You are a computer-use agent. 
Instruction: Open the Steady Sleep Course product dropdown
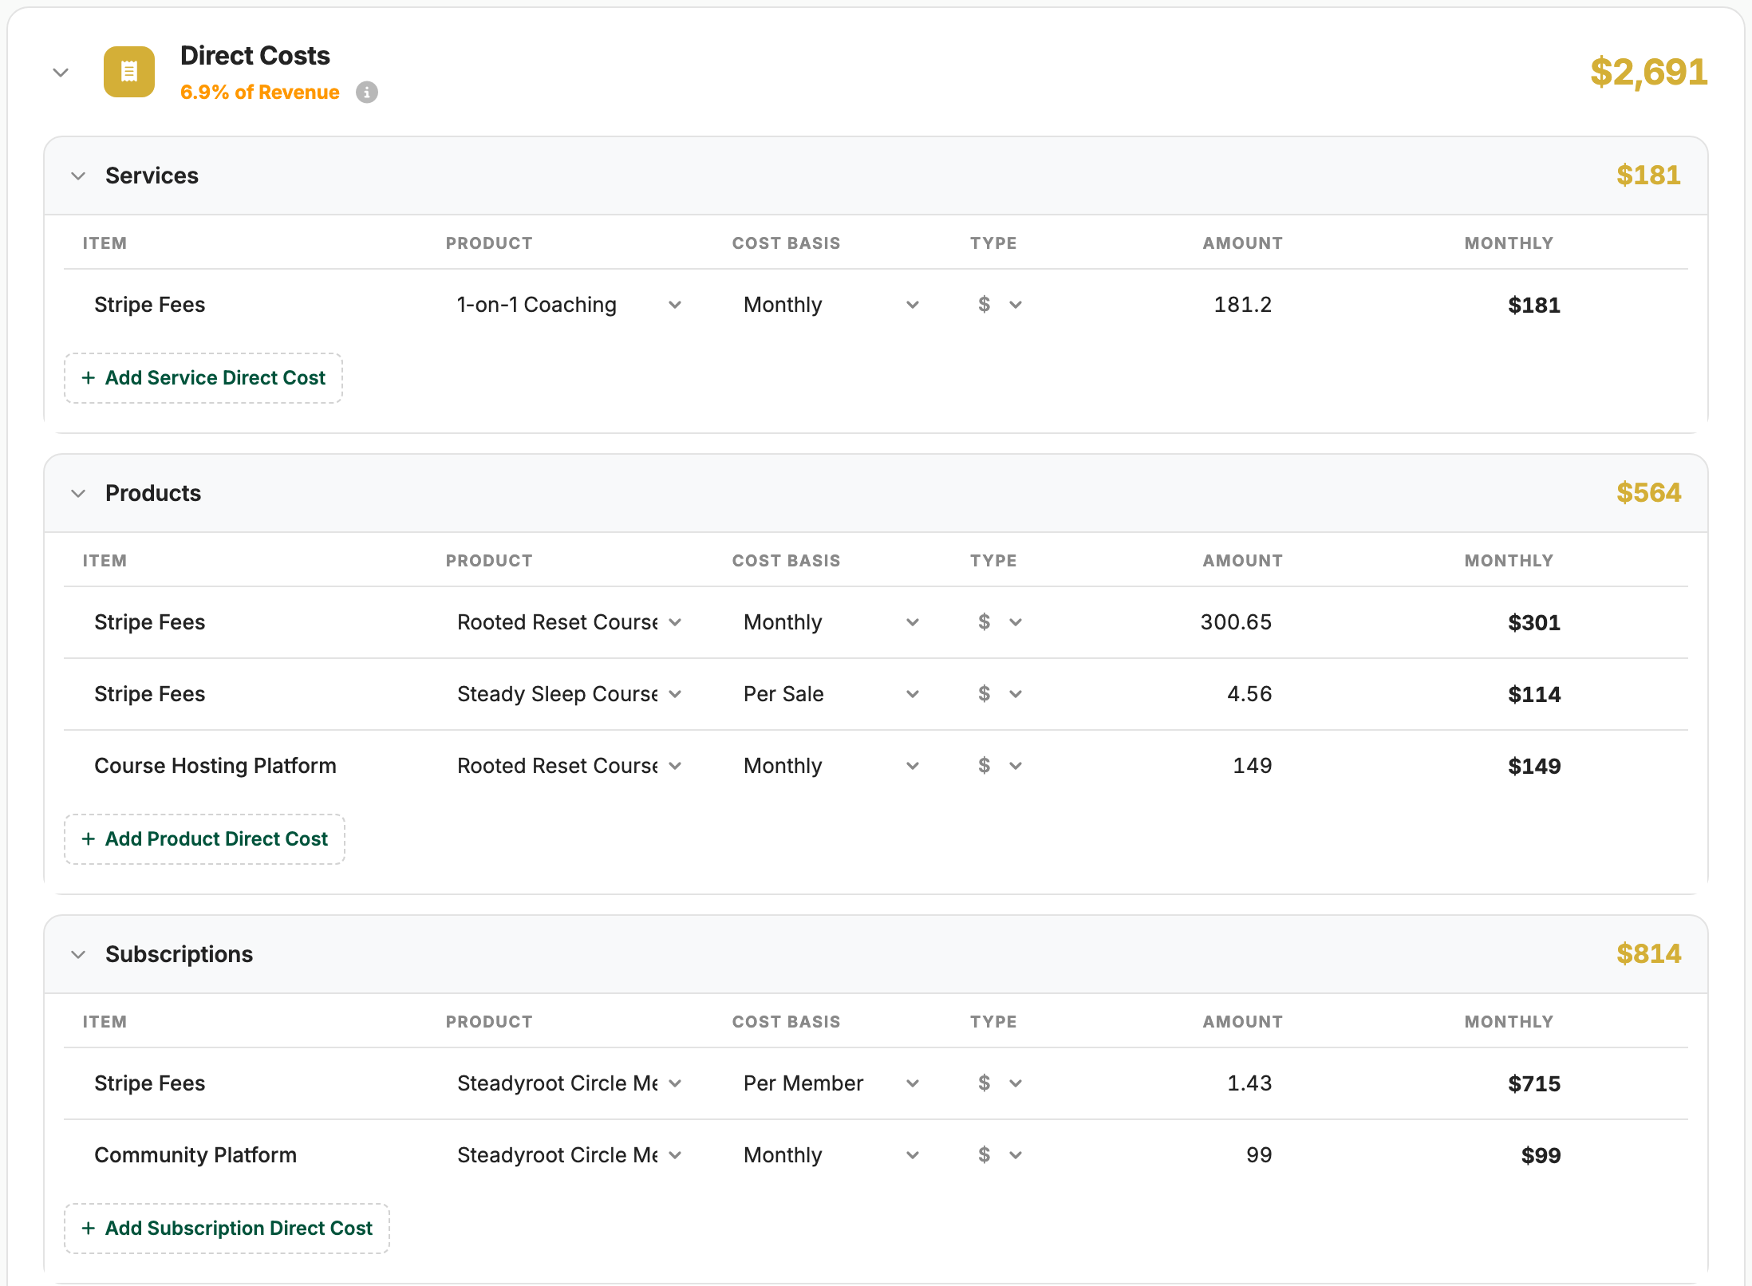[569, 694]
